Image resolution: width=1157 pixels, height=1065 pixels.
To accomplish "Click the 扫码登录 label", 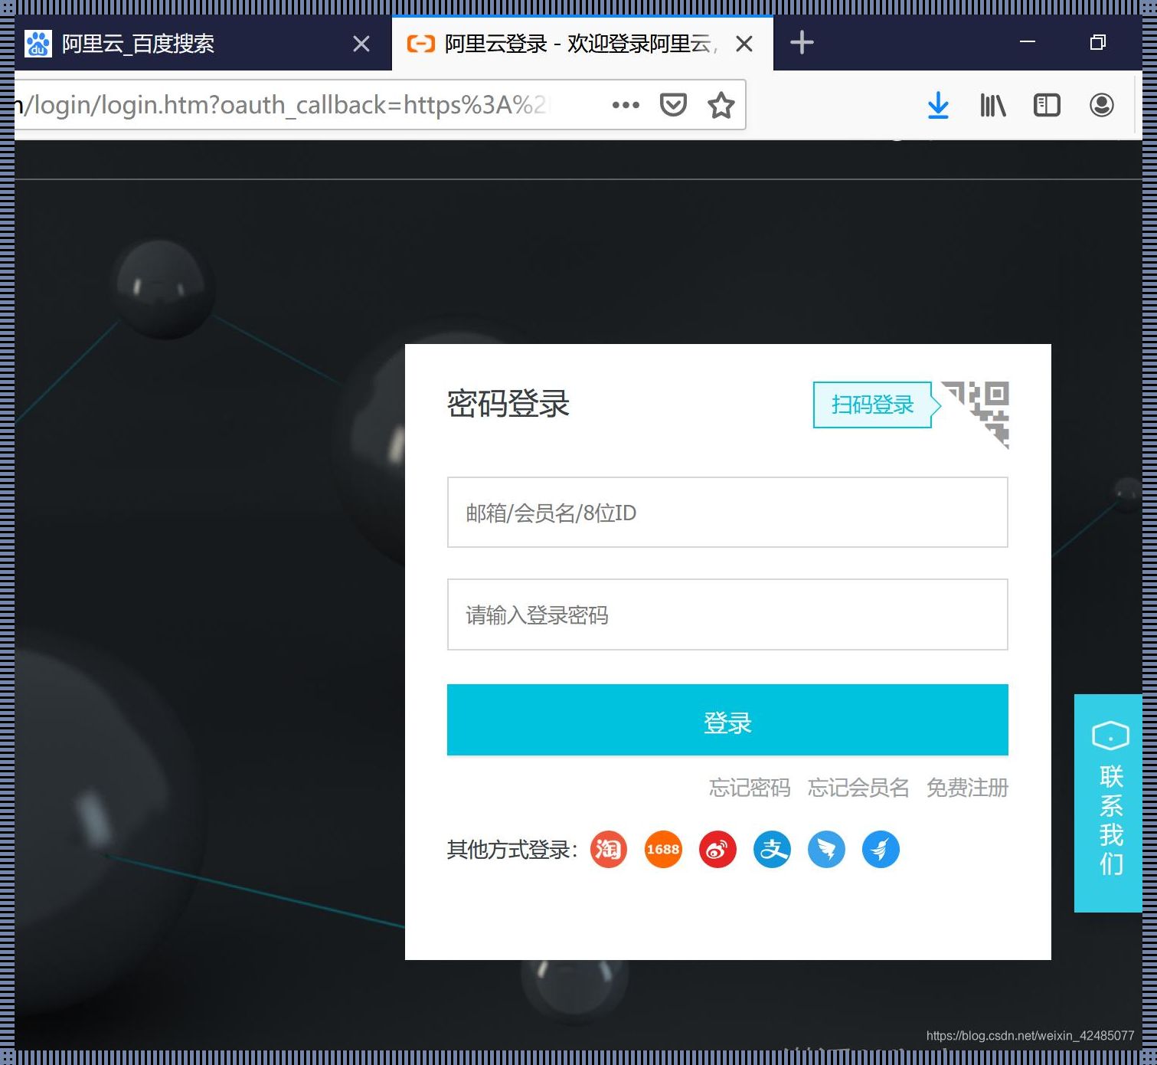I will pyautogui.click(x=873, y=405).
